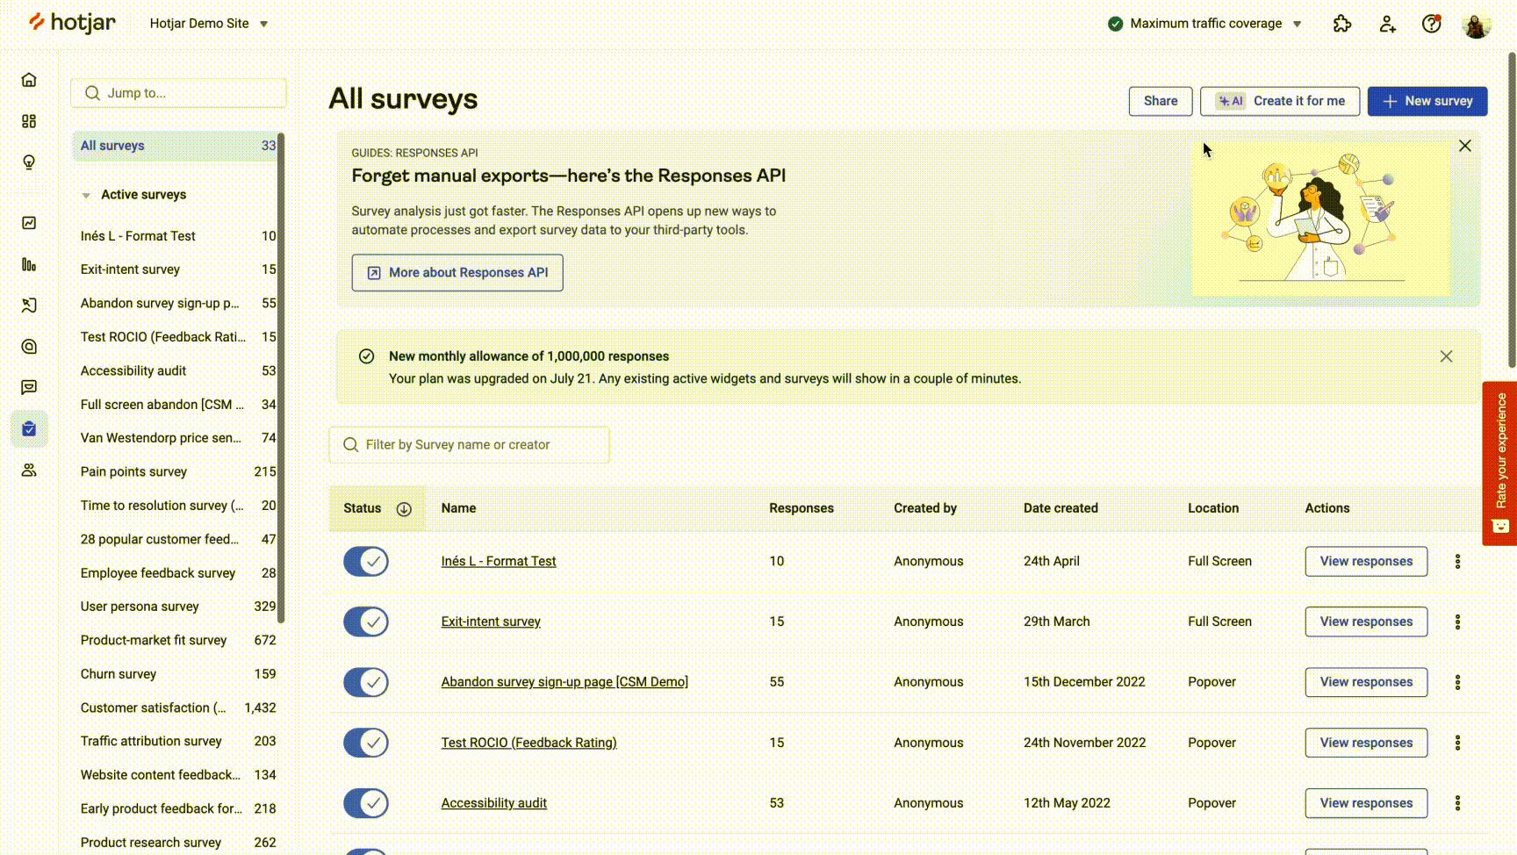Screen dimensions: 1517x855
Task: Click More about Responses API button
Action: 457,273
